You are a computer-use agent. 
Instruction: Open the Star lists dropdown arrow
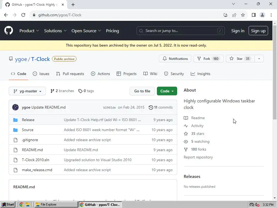click(x=259, y=59)
